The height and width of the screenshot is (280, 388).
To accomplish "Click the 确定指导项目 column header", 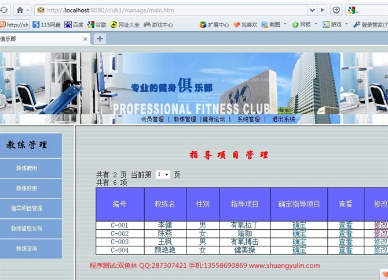I will [x=299, y=204].
